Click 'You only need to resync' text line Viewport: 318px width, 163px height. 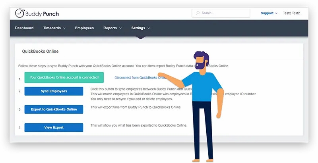pyautogui.click(x=132, y=99)
